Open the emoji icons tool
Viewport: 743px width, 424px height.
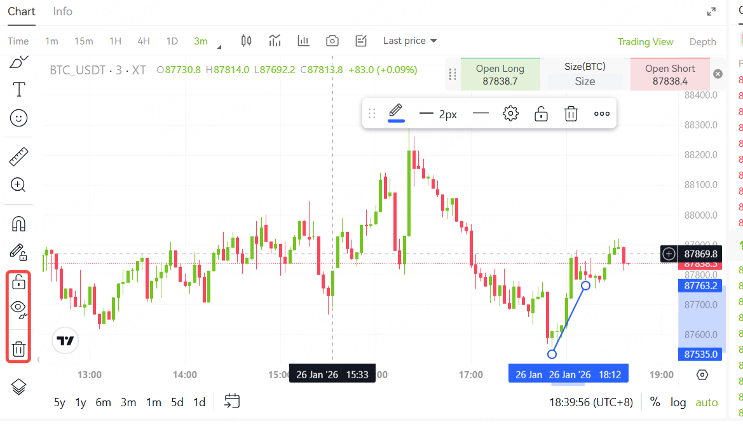coord(19,118)
